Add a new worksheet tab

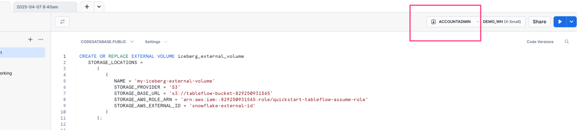(87, 7)
